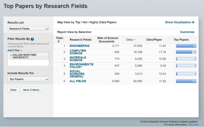Select the COMPUTER SCIENCE field link
Image resolution: width=204 pixels, height=127 pixels.
78,52
